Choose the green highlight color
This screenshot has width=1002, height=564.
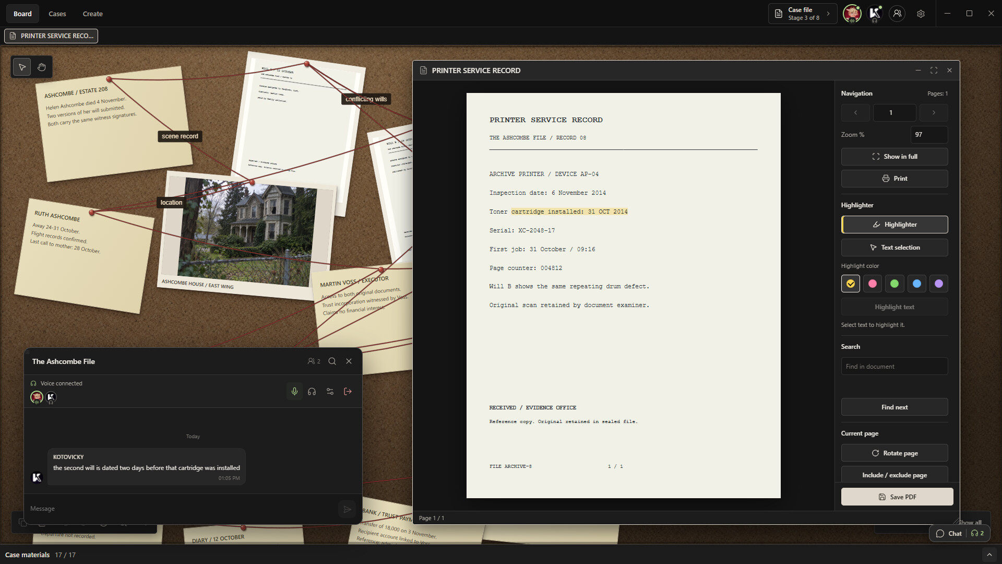(894, 284)
